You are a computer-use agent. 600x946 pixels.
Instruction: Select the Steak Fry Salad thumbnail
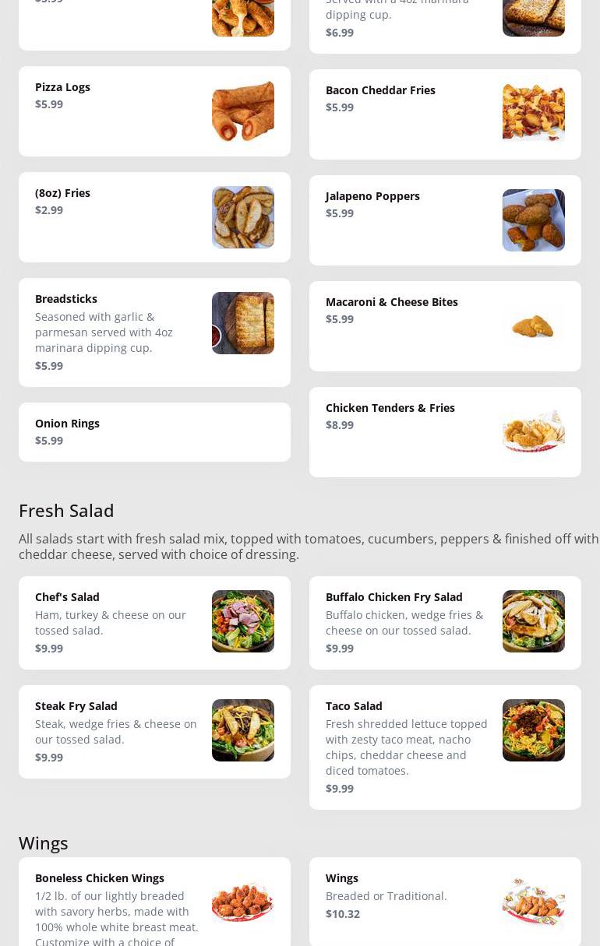point(242,730)
